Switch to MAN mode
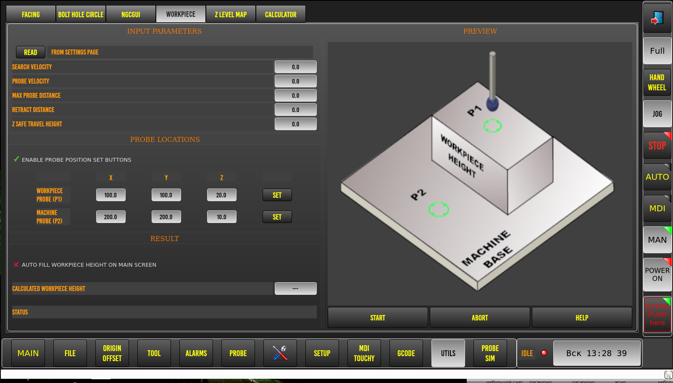The height and width of the screenshot is (383, 673). pos(657,240)
